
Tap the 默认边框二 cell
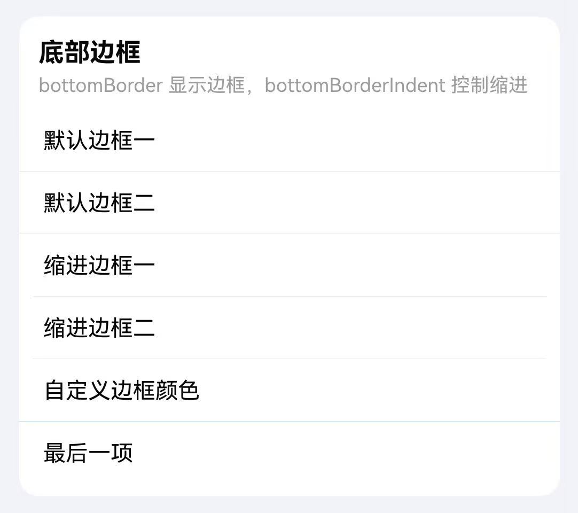288,203
